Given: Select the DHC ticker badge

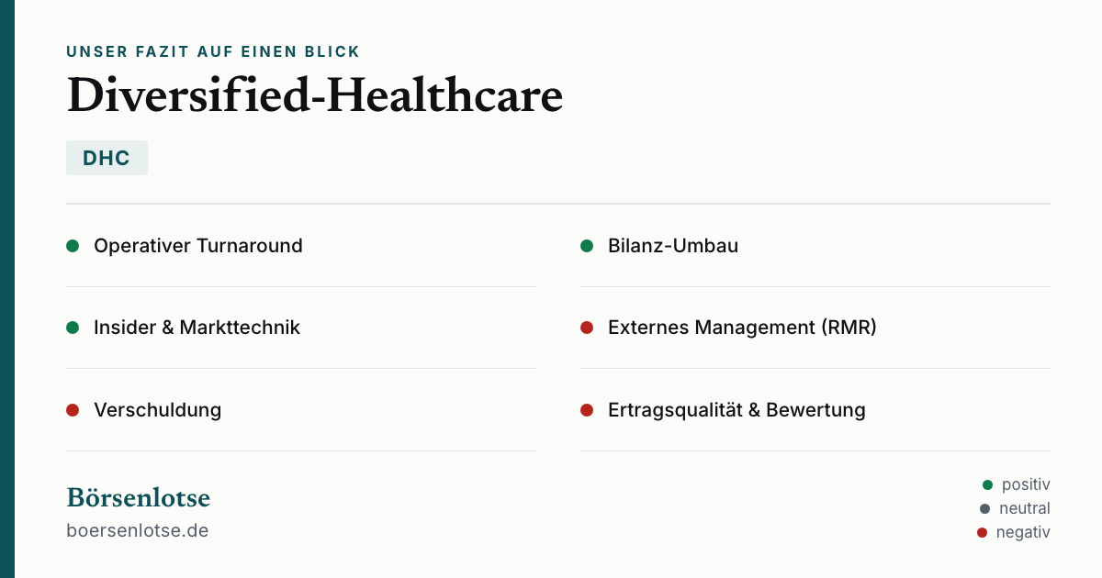Looking at the screenshot, I should coord(107,158).
